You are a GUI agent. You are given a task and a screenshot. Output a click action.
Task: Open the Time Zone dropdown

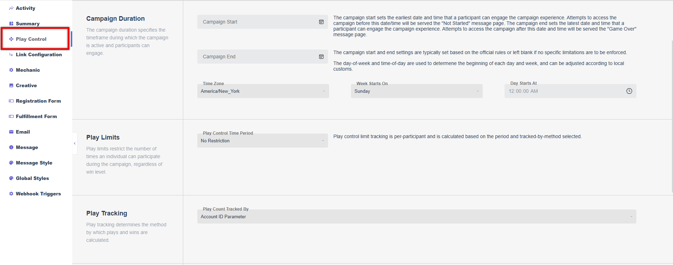coord(263,91)
